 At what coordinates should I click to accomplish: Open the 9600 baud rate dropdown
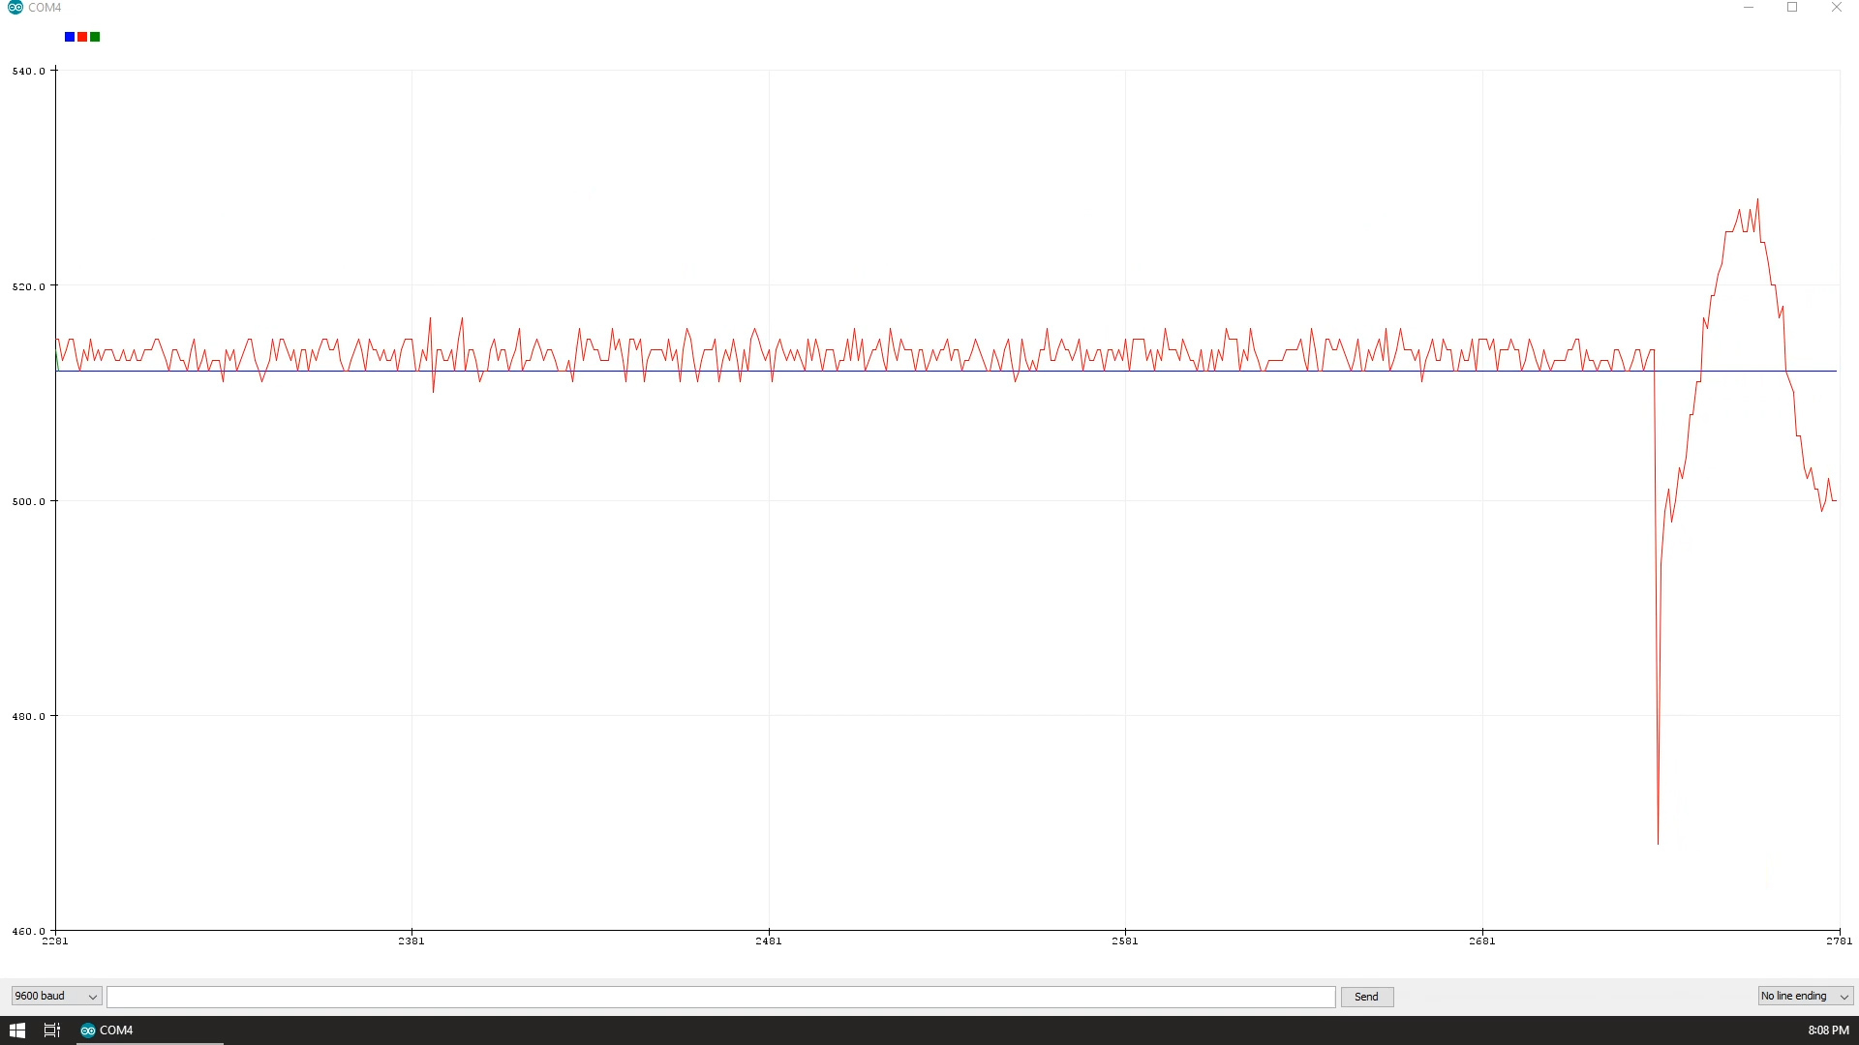point(53,996)
